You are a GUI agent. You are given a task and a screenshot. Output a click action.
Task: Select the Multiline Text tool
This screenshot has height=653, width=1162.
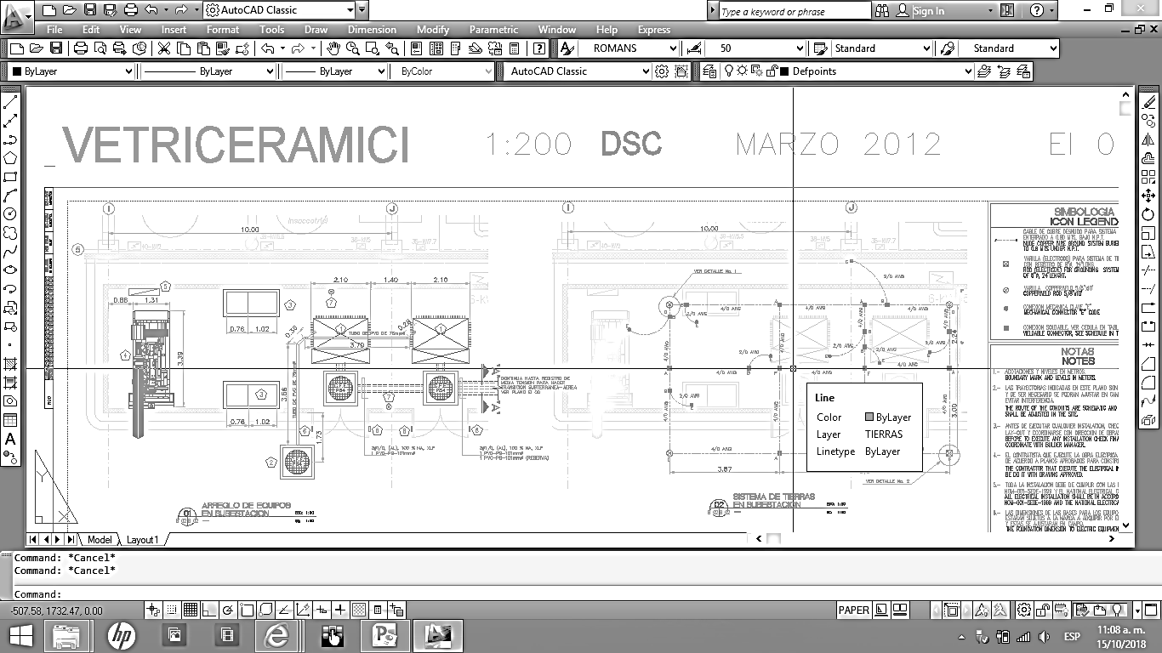click(10, 439)
